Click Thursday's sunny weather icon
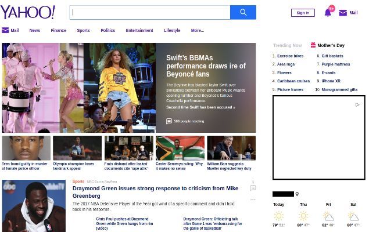Screen dimensions: 369x232 click(x=303, y=216)
